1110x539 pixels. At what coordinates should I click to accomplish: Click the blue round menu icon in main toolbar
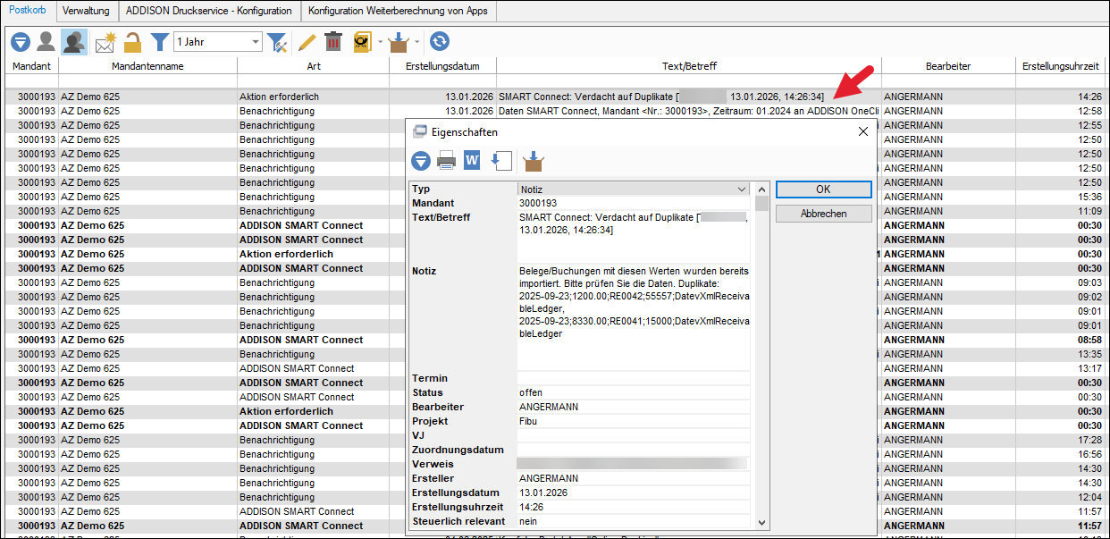[x=20, y=41]
